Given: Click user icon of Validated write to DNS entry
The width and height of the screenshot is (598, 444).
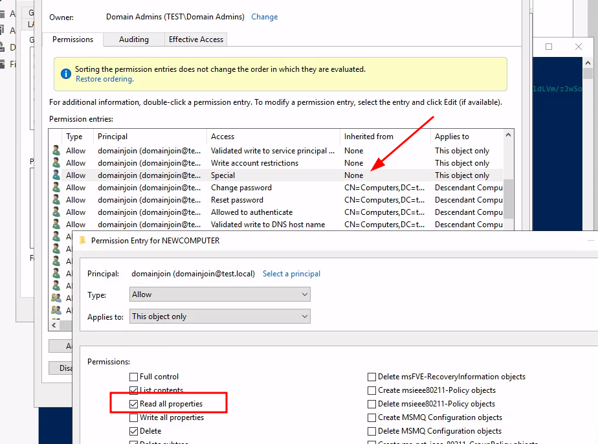Looking at the screenshot, I should [56, 225].
